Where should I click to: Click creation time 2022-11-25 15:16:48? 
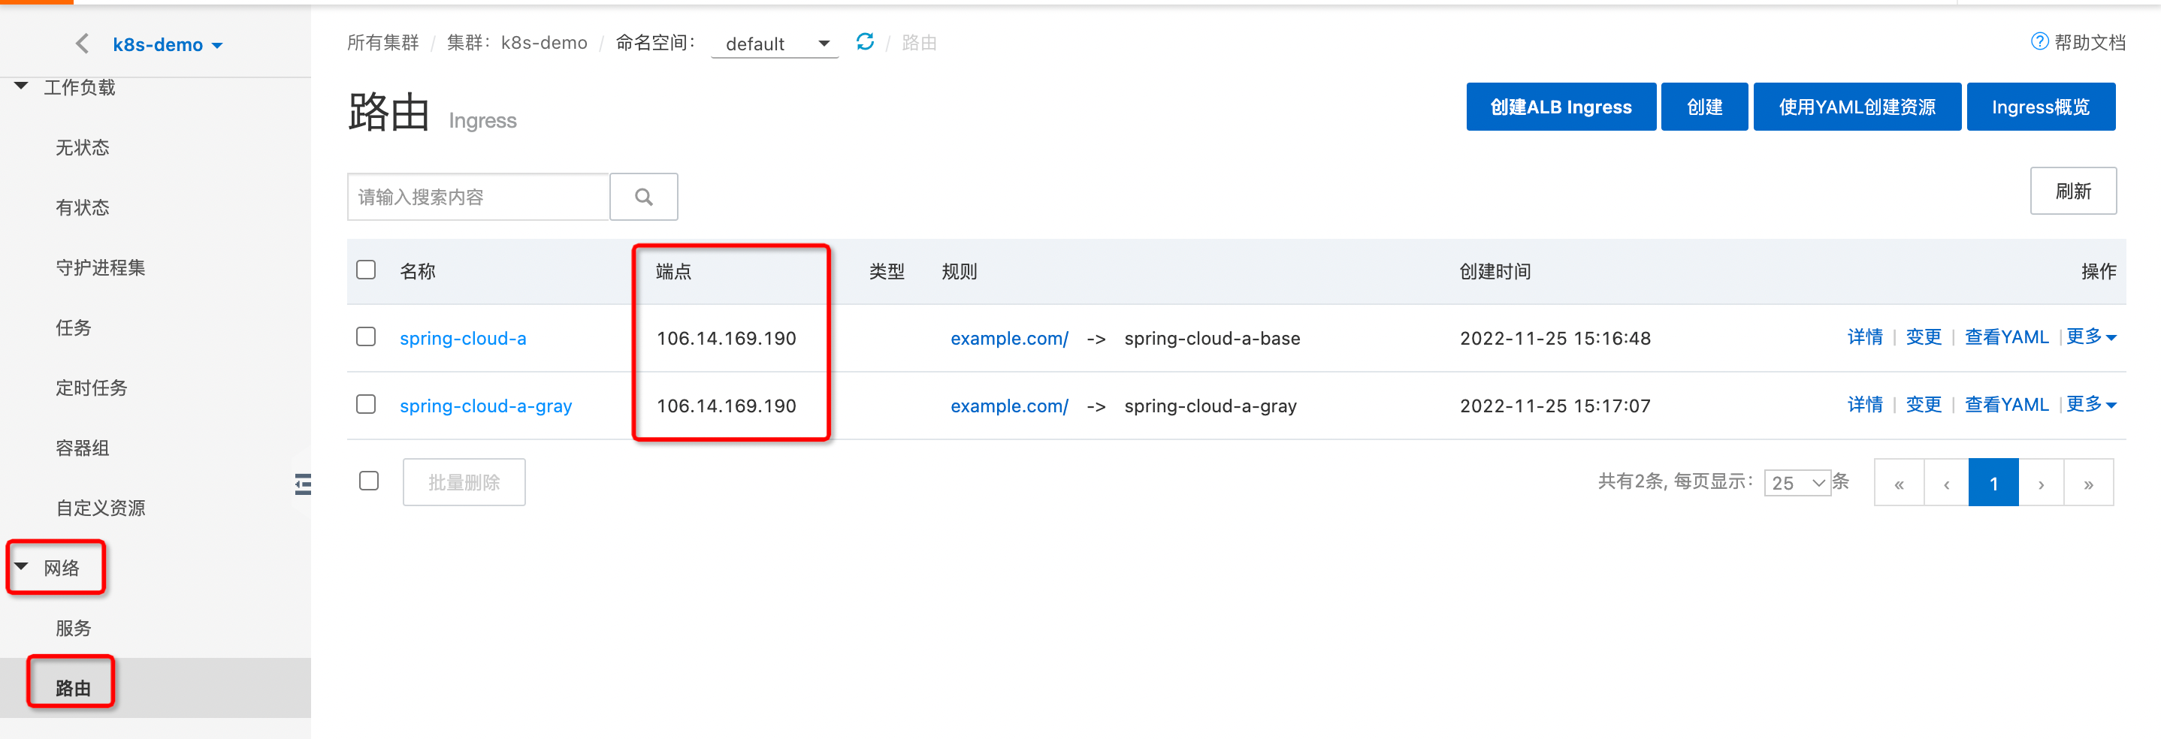(1555, 338)
